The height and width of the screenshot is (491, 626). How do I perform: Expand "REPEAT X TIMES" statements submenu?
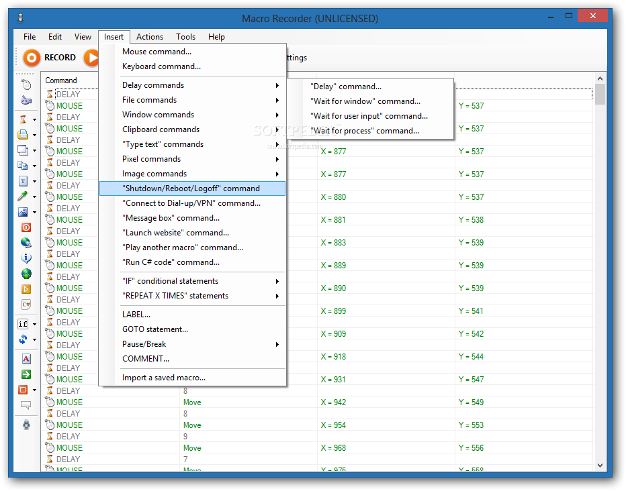pyautogui.click(x=192, y=296)
